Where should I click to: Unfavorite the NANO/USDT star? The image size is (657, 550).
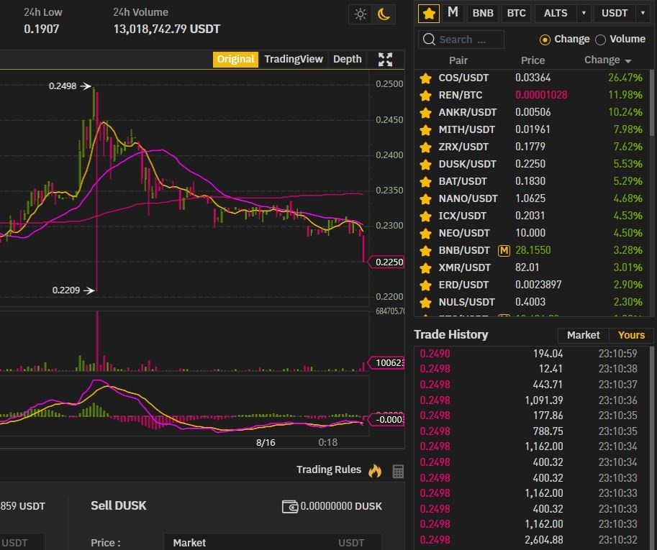[425, 198]
